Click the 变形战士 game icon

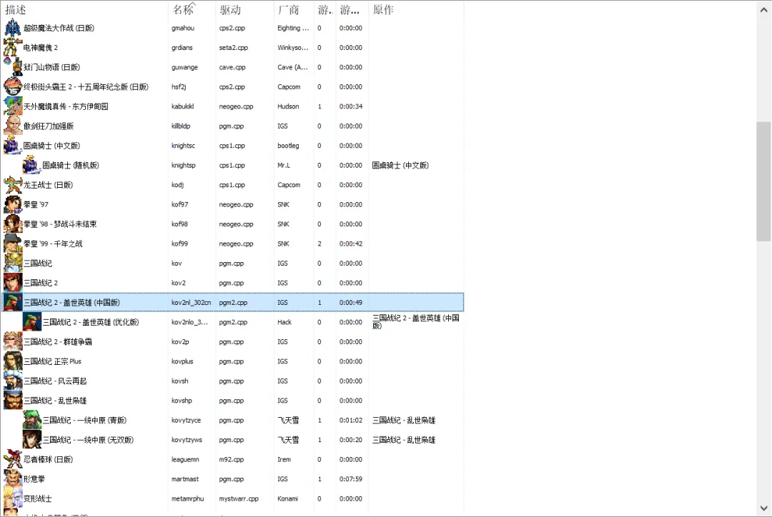[13, 498]
